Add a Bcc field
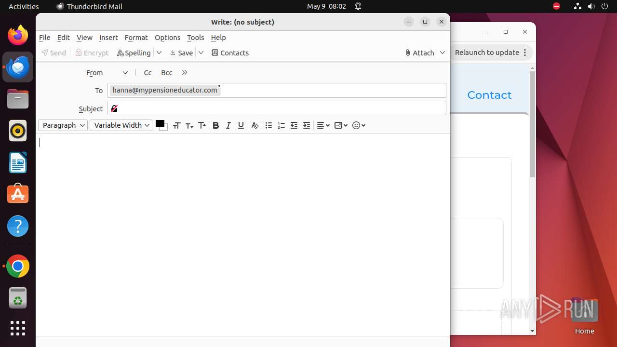 click(x=166, y=73)
